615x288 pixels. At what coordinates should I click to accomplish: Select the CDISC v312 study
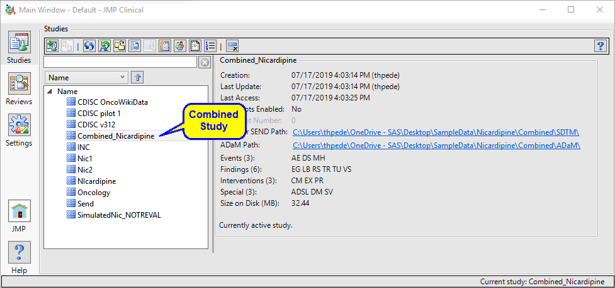[x=96, y=125]
